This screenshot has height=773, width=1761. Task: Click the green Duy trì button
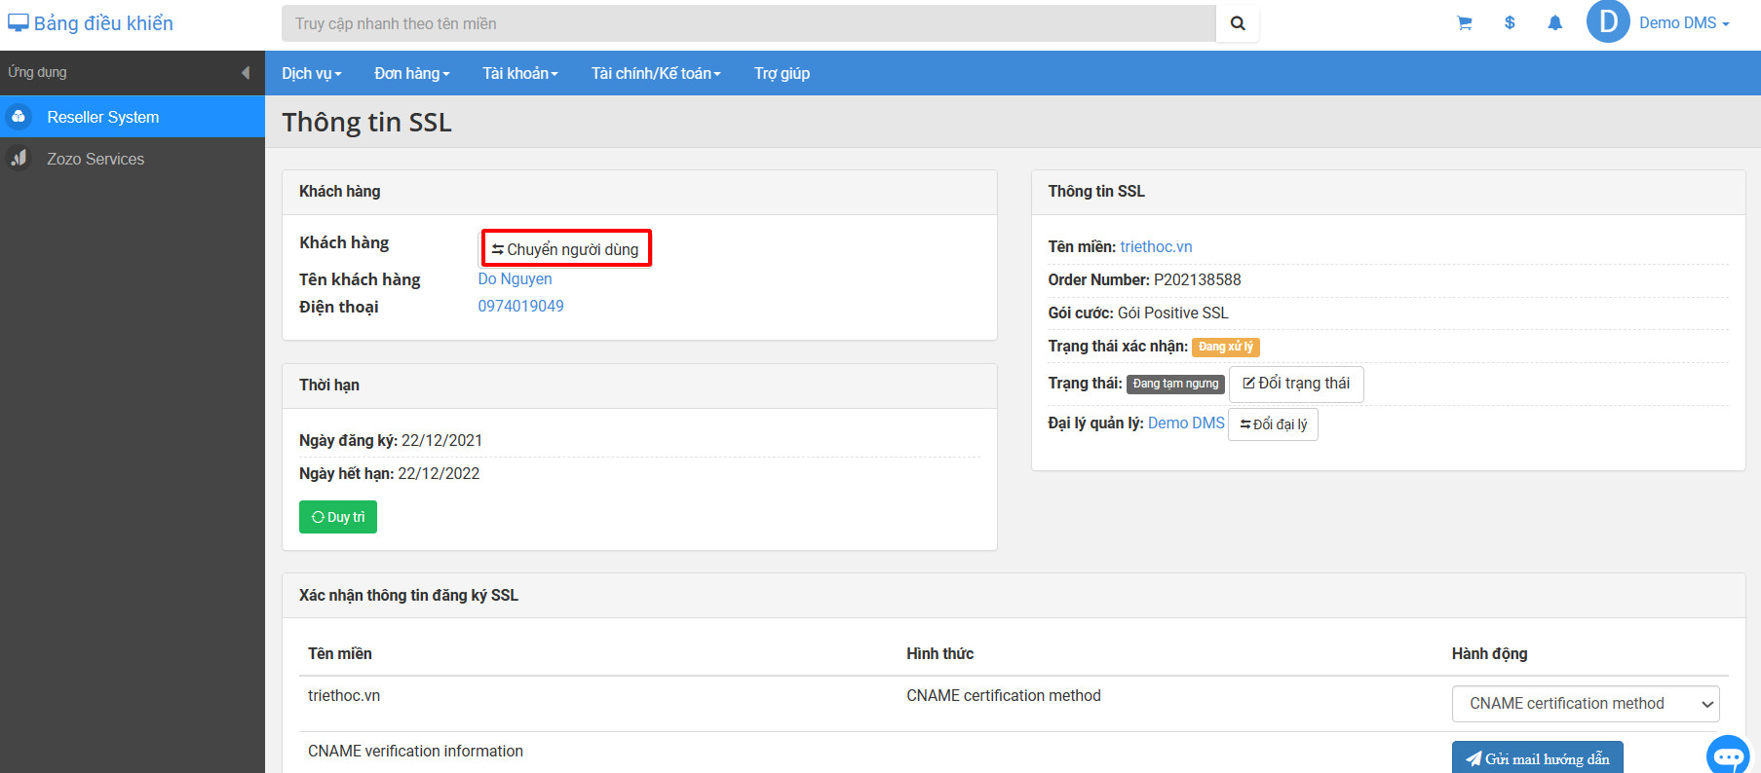click(x=338, y=517)
